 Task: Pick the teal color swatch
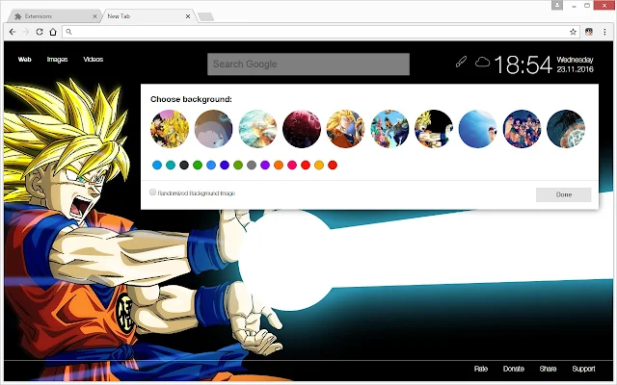pyautogui.click(x=171, y=165)
